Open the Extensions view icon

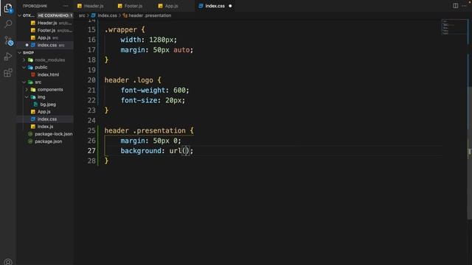tap(8, 73)
